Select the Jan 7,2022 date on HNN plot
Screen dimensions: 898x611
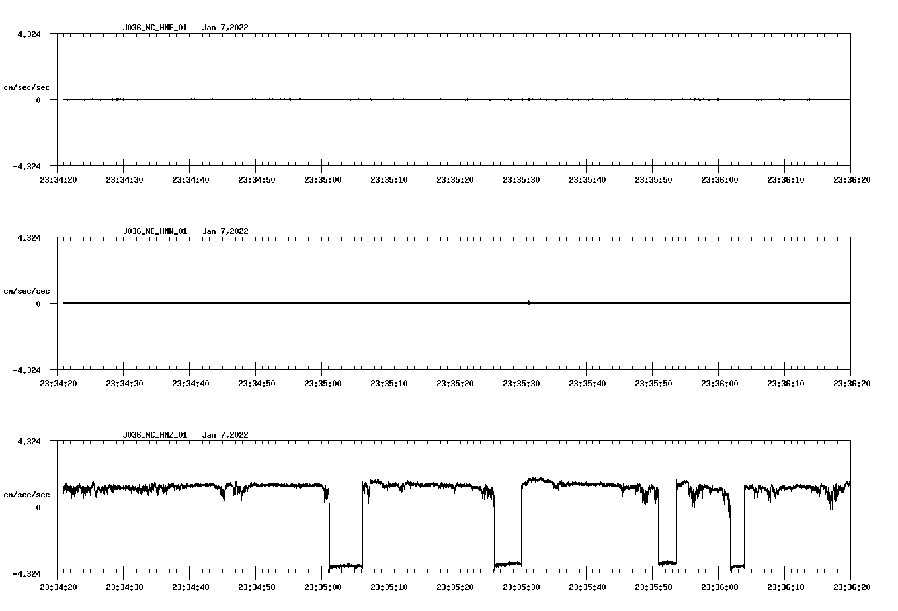coord(225,231)
